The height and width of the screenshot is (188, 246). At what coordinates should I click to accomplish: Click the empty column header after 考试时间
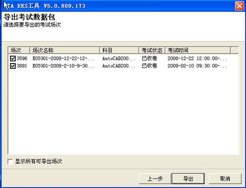235,50
